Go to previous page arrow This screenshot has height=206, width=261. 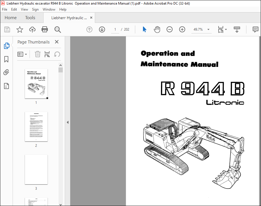pos(89,29)
